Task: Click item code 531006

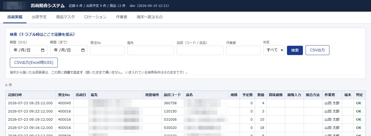Action: click(x=170, y=120)
